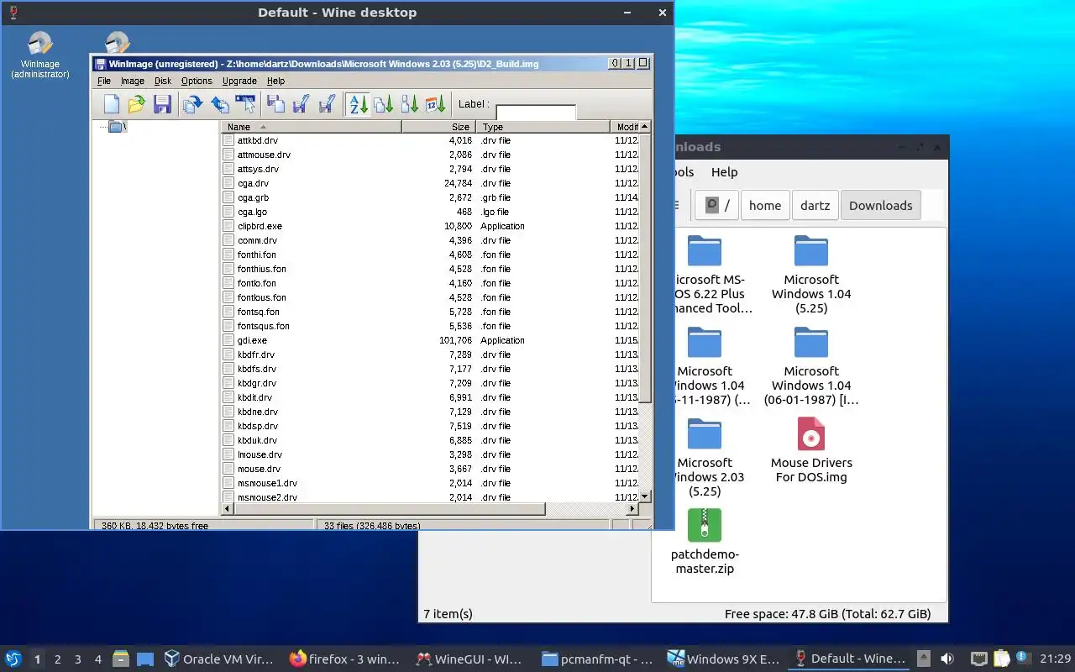The width and height of the screenshot is (1075, 672).
Task: Select the patchdemo-master.zip archive
Action: coord(704,542)
